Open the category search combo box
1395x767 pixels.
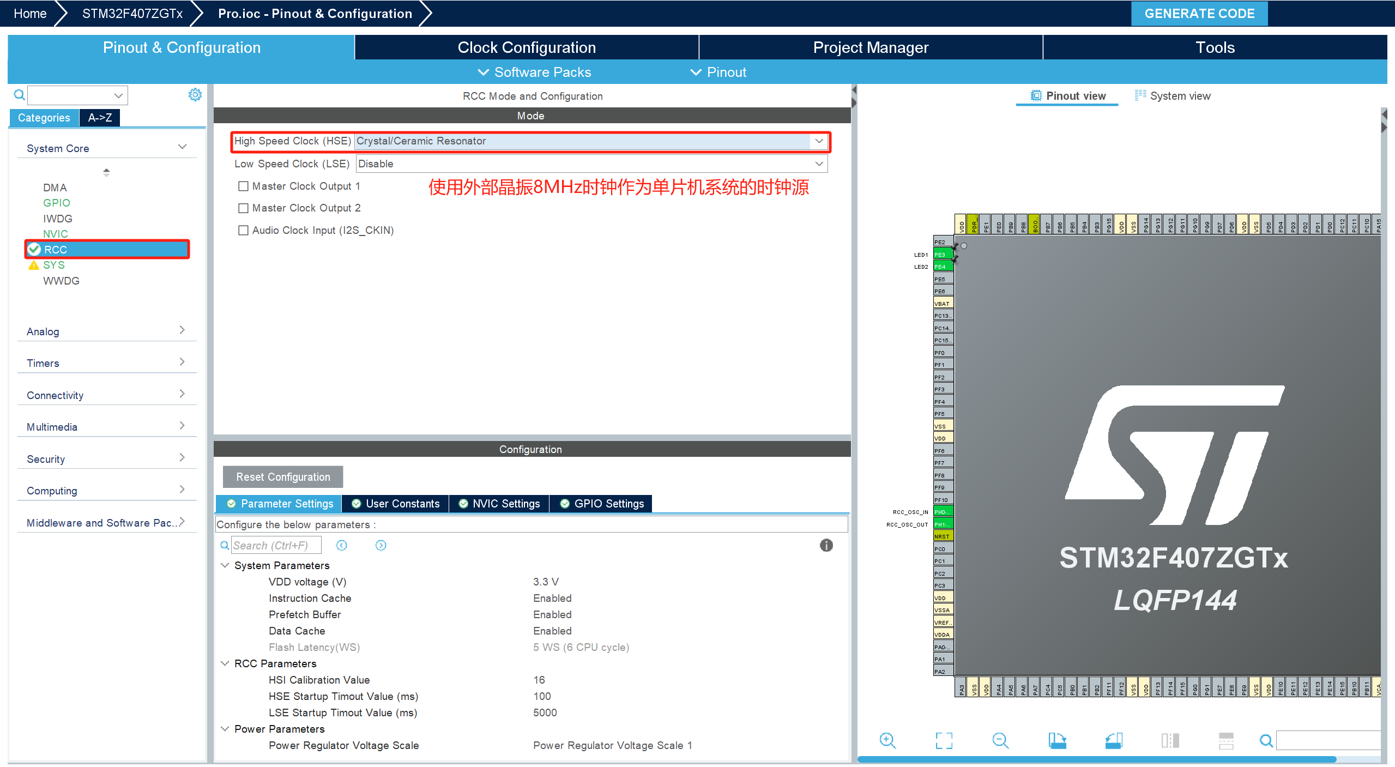tap(77, 95)
